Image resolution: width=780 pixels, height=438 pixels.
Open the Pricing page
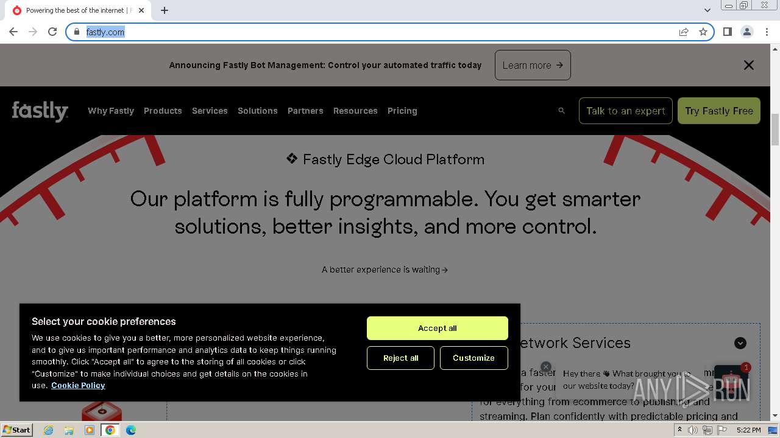click(x=402, y=111)
